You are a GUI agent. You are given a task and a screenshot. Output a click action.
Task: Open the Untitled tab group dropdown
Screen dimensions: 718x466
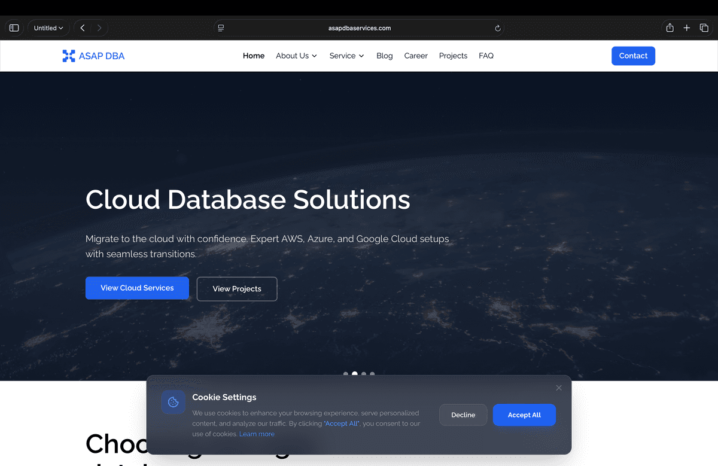coord(48,28)
